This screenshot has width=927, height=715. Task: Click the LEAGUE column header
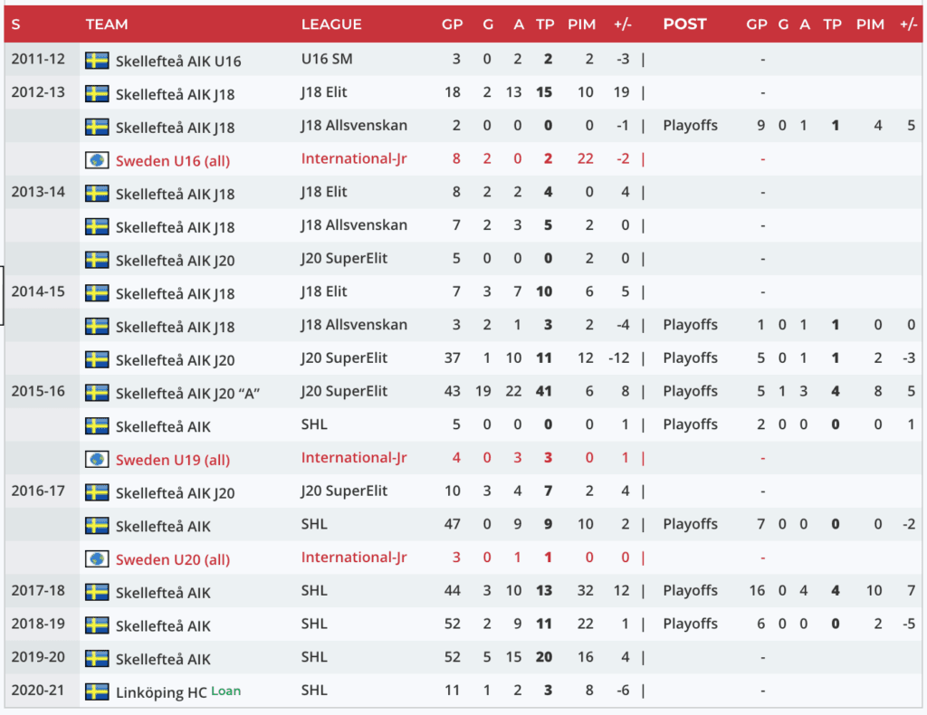click(331, 24)
